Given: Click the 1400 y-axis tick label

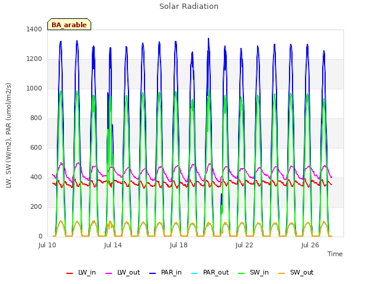Looking at the screenshot, I should 34,29.
